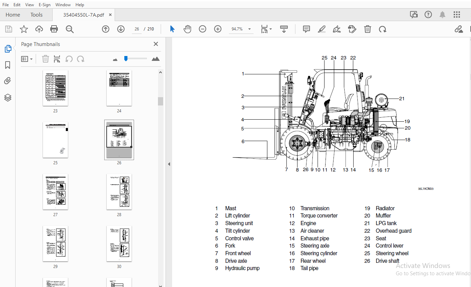Insert a page break from the thumbnails toolbar

pos(57,59)
